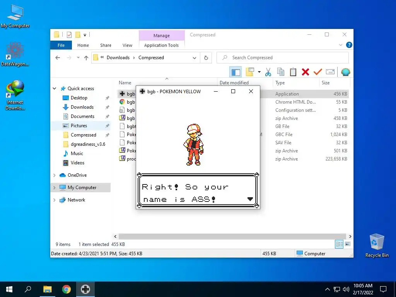The height and width of the screenshot is (297, 396).
Task: Sort by the Size column header
Action: click(x=326, y=83)
